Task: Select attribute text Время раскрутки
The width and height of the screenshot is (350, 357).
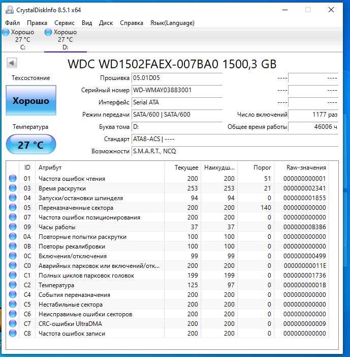Action: [x=62, y=188]
